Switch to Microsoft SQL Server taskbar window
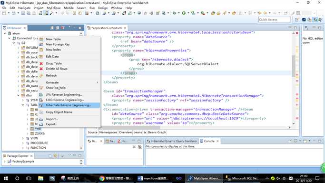This screenshot has height=183, width=325. pyautogui.click(x=242, y=178)
